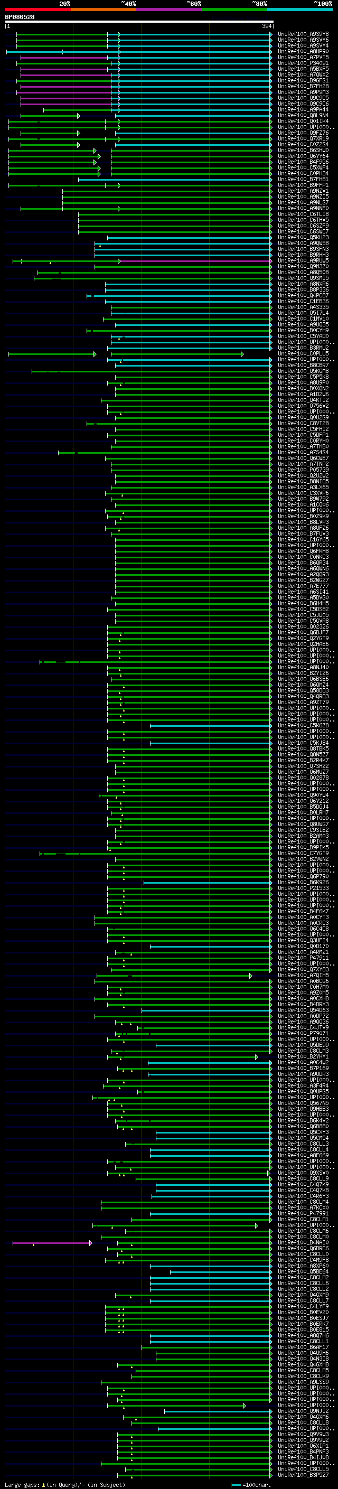Select hit label UniRef100_B6SHW0
338x1489 pixels.
click(303, 151)
